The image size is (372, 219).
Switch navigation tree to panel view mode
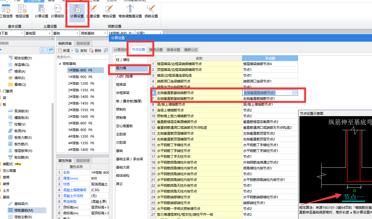point(51,50)
